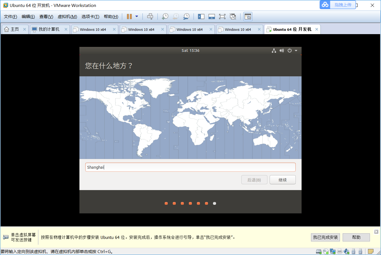
Task: Toggle the library sidebar panel icon
Action: [x=201, y=17]
